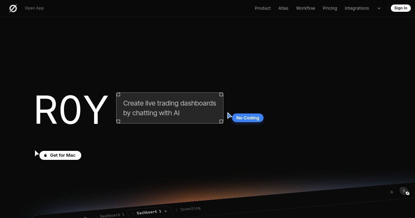Click the sparkle plus icon
Viewport: 415px width, 218px height.
point(391,192)
